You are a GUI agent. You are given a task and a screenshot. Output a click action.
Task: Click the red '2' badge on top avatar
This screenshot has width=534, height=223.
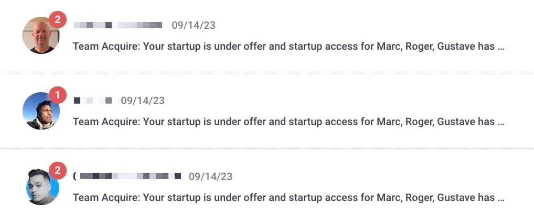pyautogui.click(x=58, y=21)
